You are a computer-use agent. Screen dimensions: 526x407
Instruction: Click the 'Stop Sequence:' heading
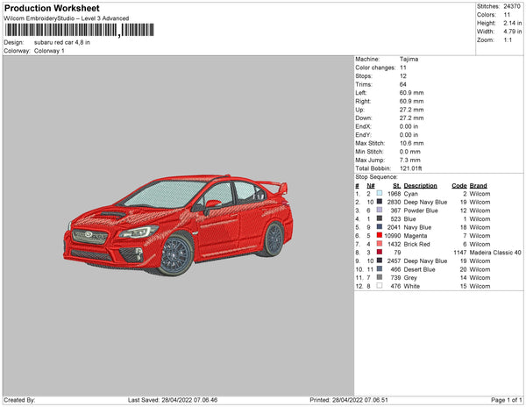coord(376,177)
